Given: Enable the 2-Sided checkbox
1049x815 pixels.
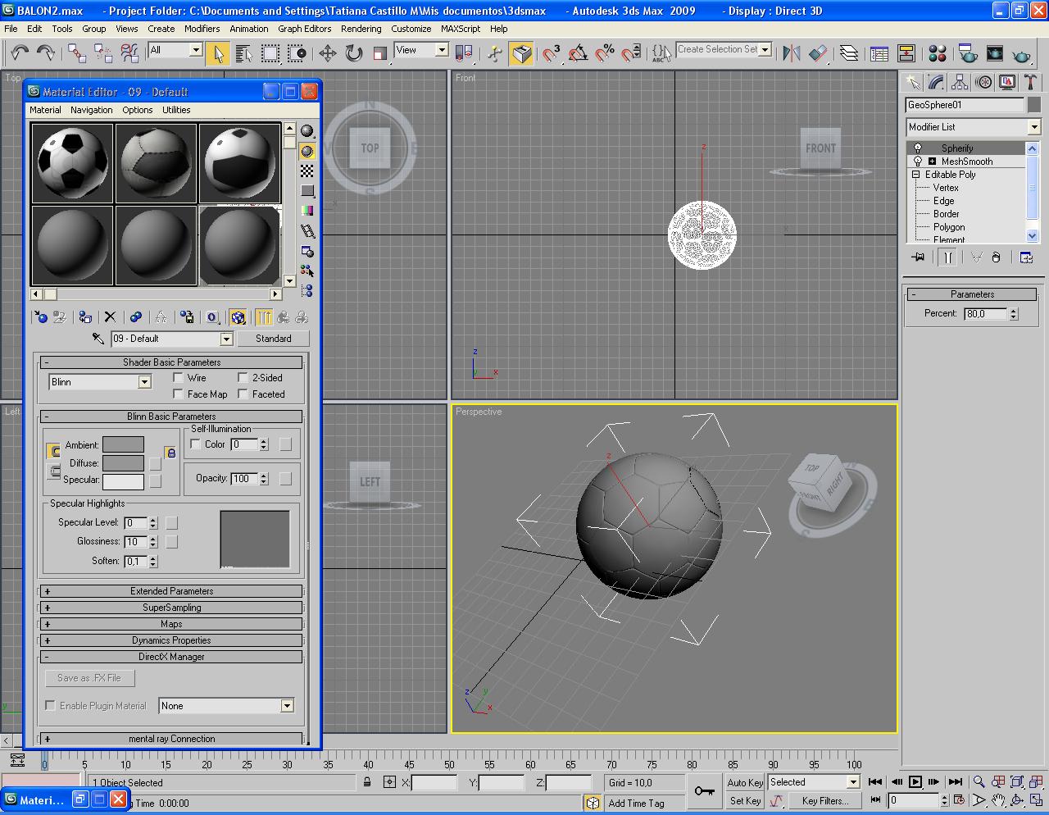Looking at the screenshot, I should (x=243, y=378).
